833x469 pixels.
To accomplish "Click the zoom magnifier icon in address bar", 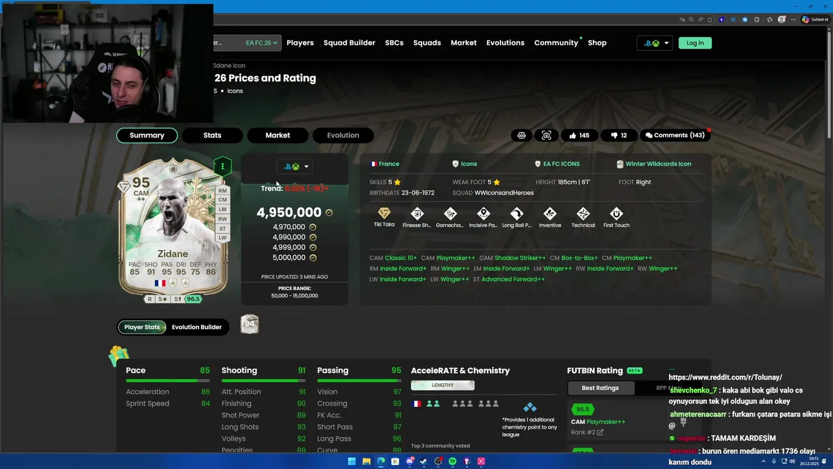I will click(x=691, y=20).
